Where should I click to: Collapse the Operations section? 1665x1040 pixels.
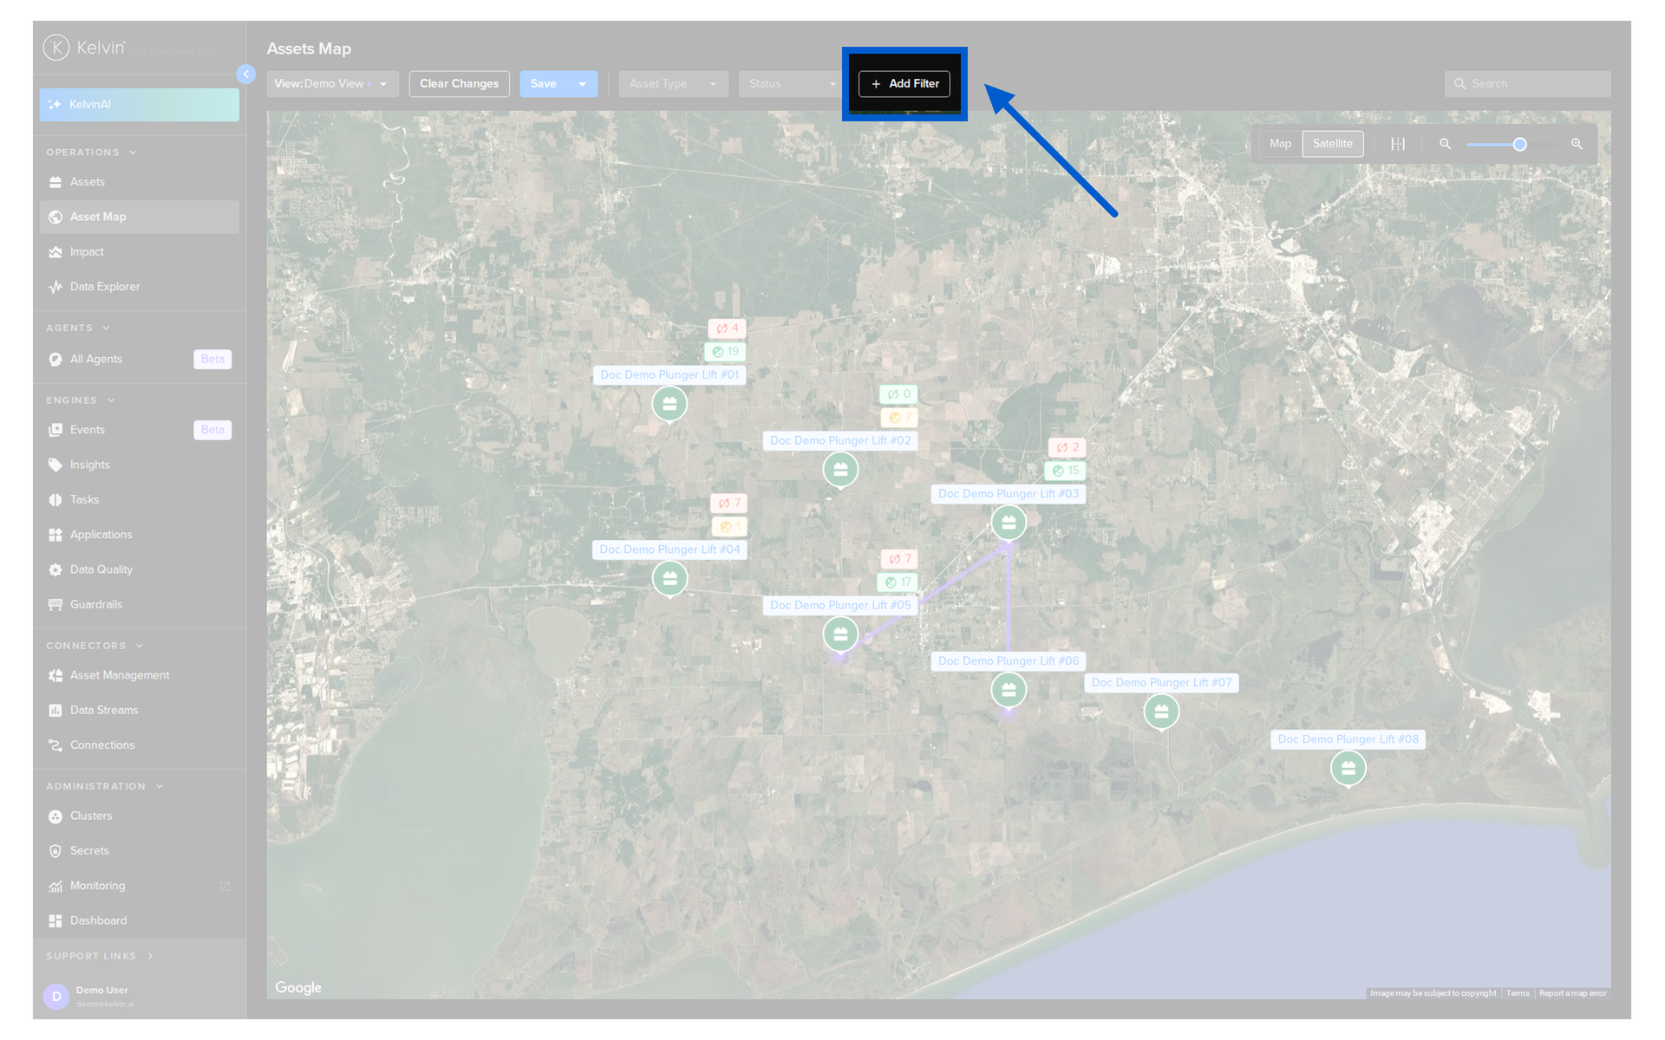point(133,153)
